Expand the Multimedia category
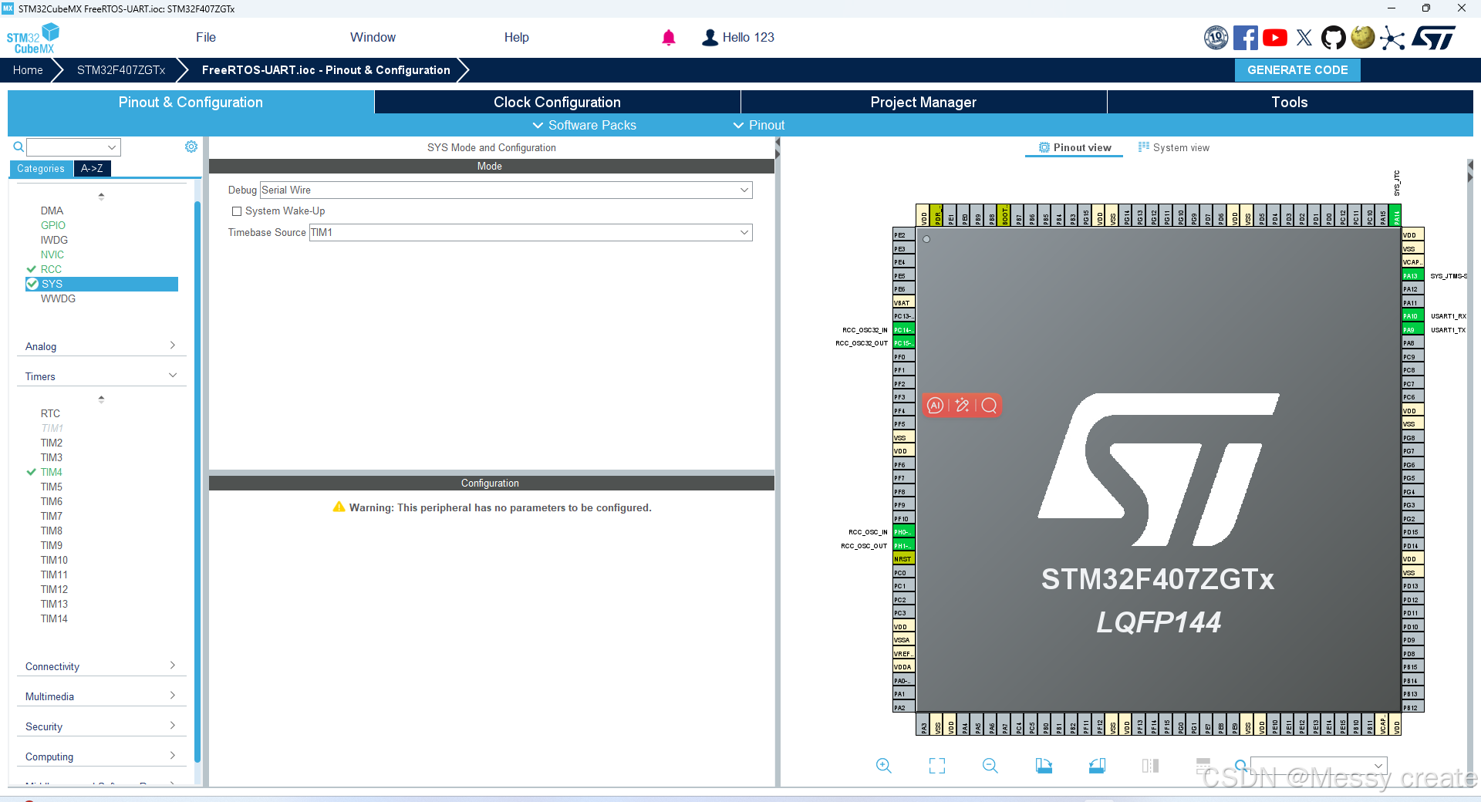The image size is (1481, 802). [x=101, y=696]
